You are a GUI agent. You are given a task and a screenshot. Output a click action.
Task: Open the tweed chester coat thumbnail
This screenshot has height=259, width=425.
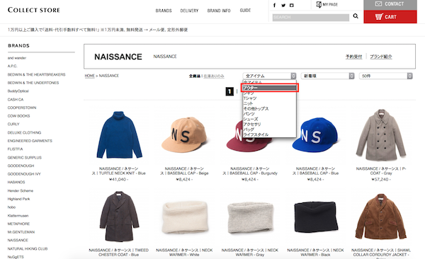pos(119,217)
